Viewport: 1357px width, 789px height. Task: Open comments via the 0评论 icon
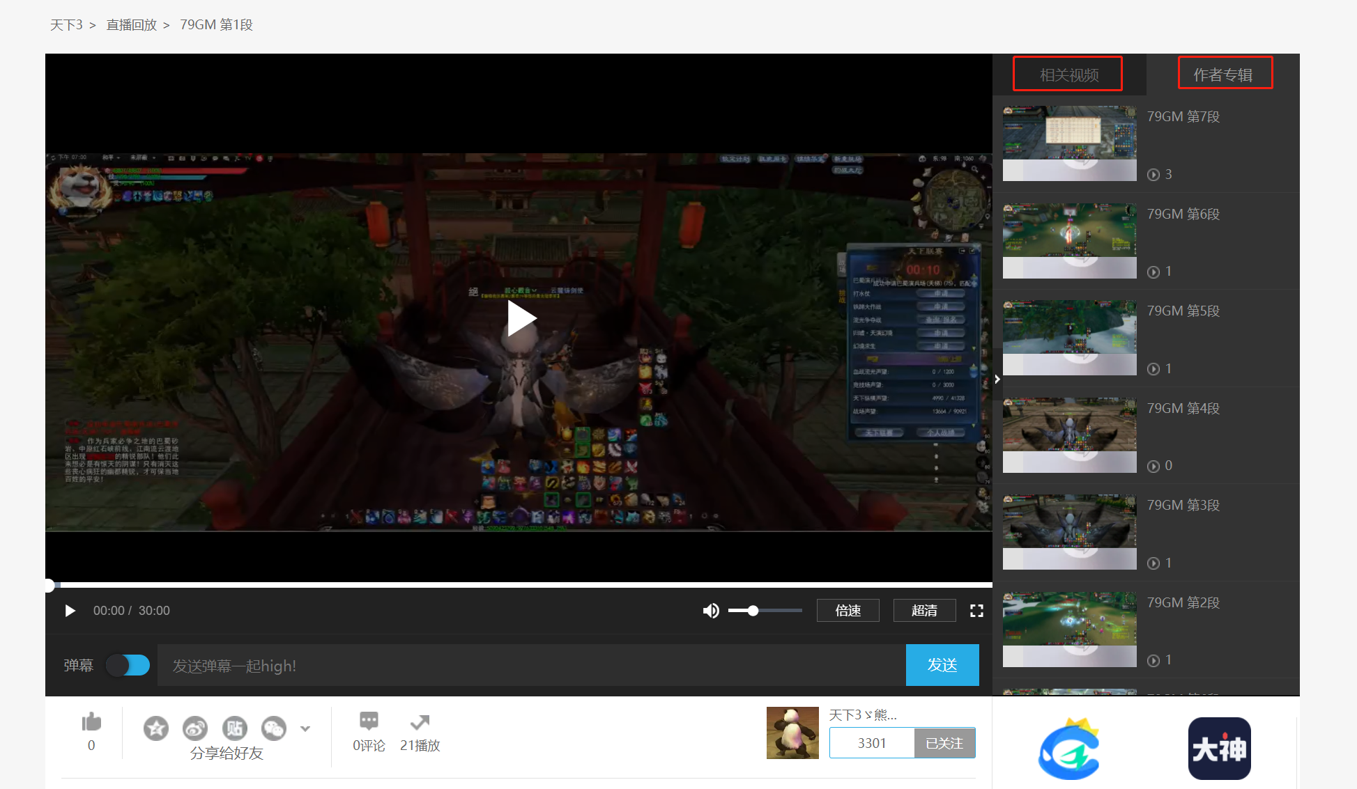tap(369, 721)
